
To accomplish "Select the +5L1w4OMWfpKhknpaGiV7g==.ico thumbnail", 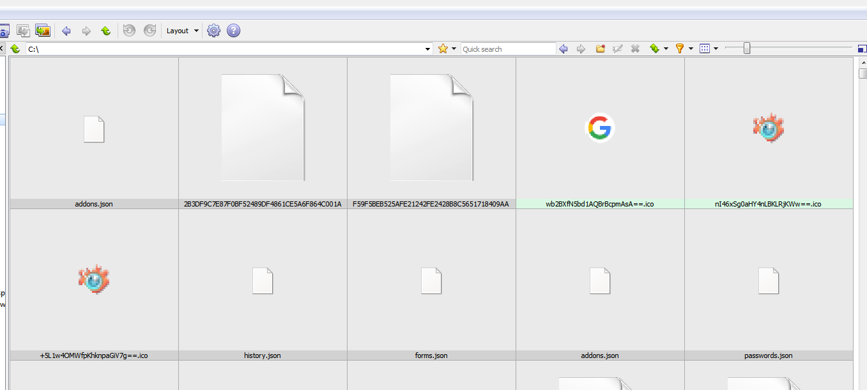I will (x=94, y=279).
